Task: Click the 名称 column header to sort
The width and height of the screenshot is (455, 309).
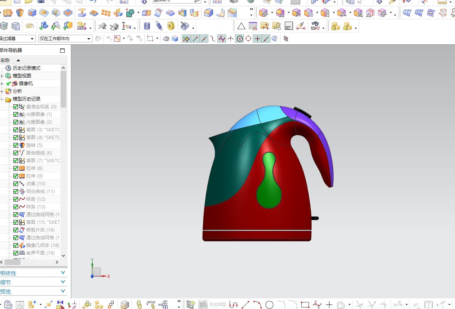Action: pos(5,60)
